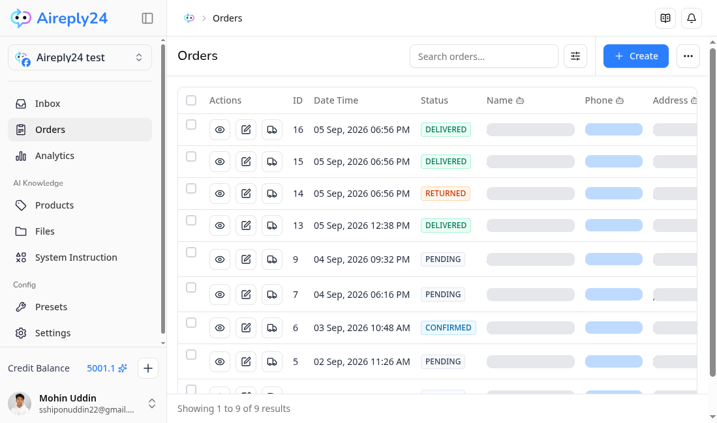
Task: Click the Orders breadcrumb link
Action: coord(227,18)
